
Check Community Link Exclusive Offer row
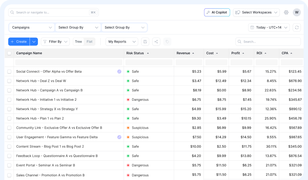tap(9, 128)
